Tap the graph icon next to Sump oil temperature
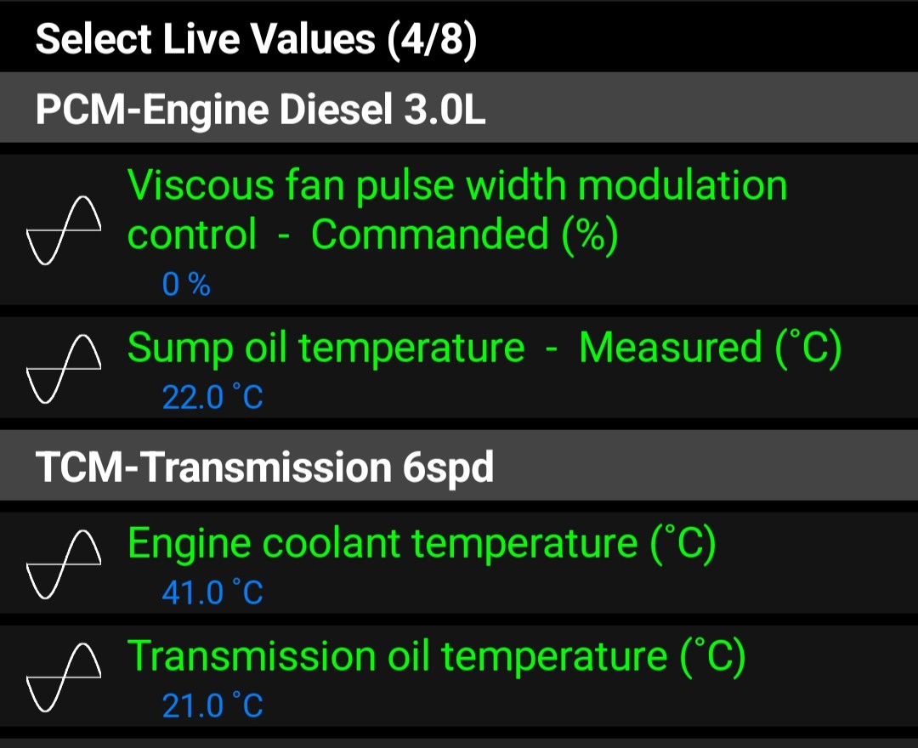918x748 pixels. pos(63,369)
